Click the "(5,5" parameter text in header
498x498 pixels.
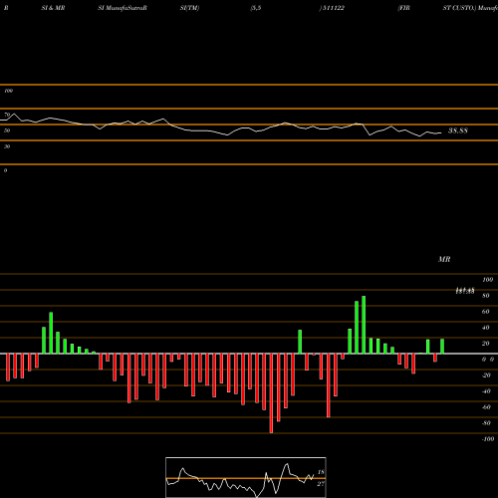(x=256, y=8)
